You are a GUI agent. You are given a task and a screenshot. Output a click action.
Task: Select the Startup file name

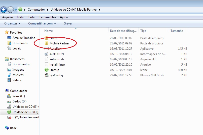click(54, 70)
